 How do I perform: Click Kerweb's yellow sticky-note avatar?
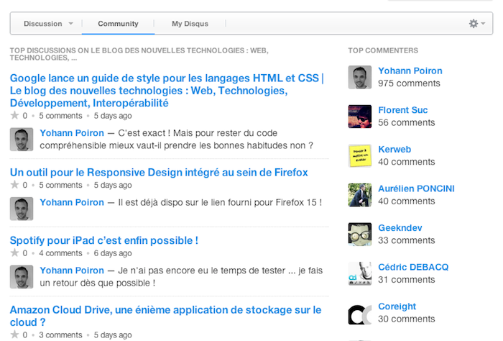359,156
